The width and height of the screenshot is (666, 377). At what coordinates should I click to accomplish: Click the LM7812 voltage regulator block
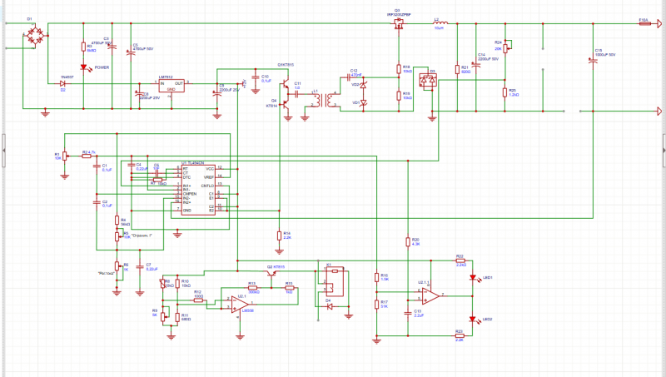point(171,85)
